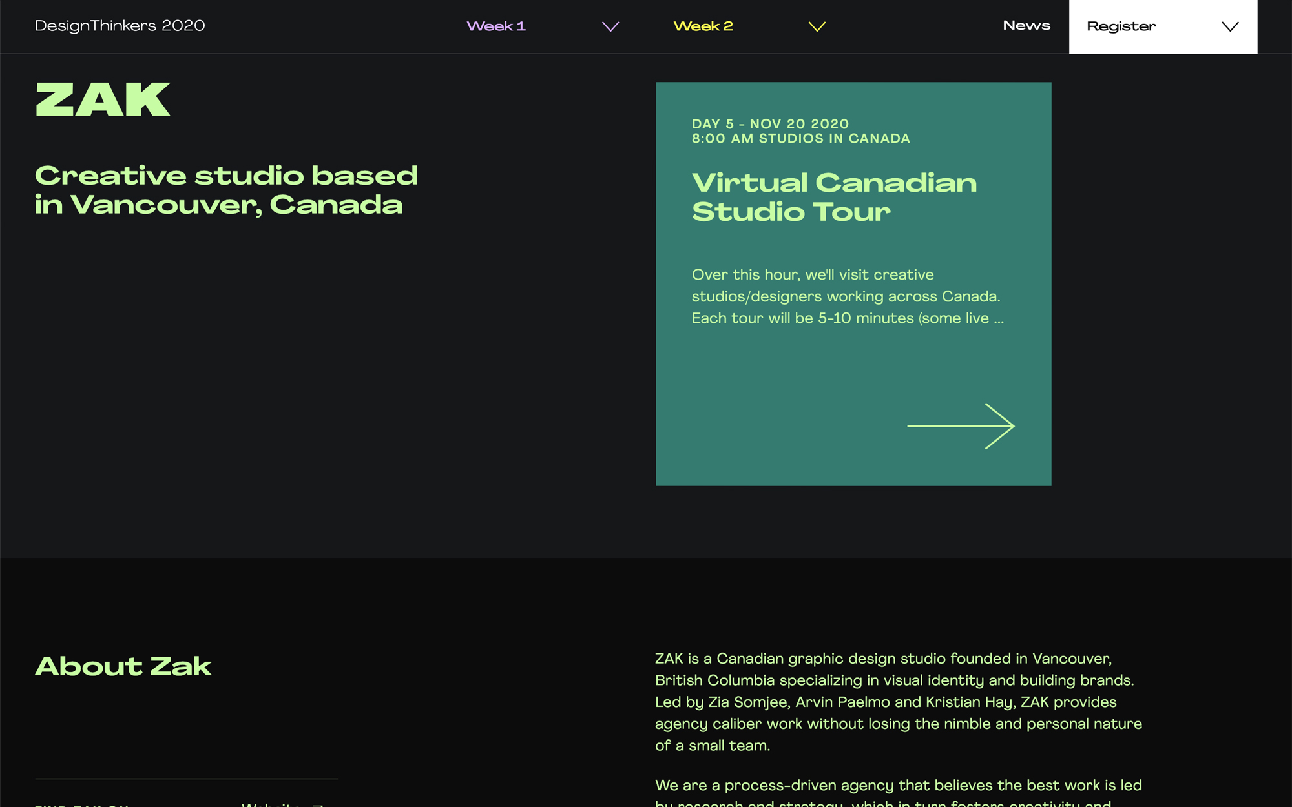Click the About Zak heading
The width and height of the screenshot is (1292, 807).
point(123,666)
